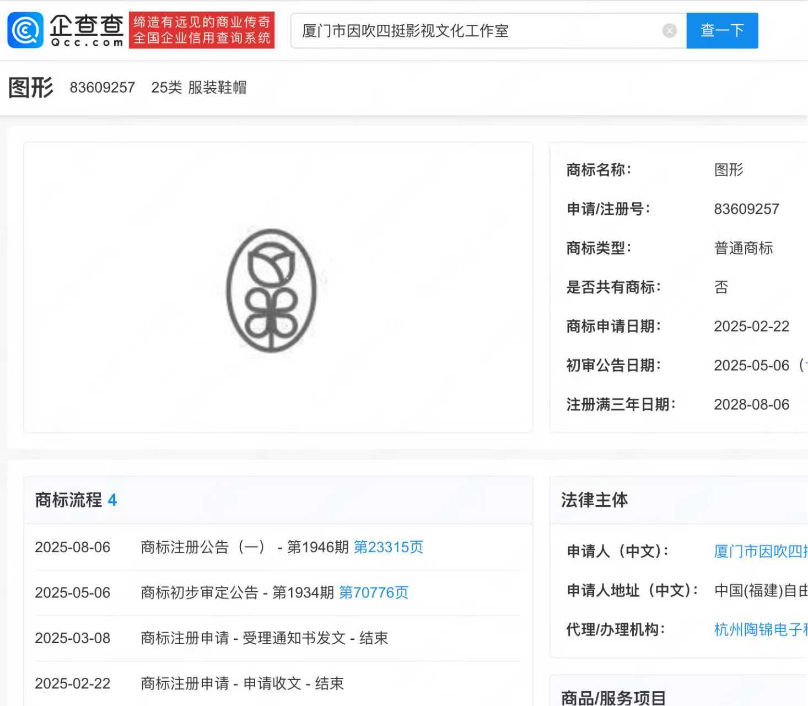Focus the company name search field
The height and width of the screenshot is (706, 808).
coord(474,31)
